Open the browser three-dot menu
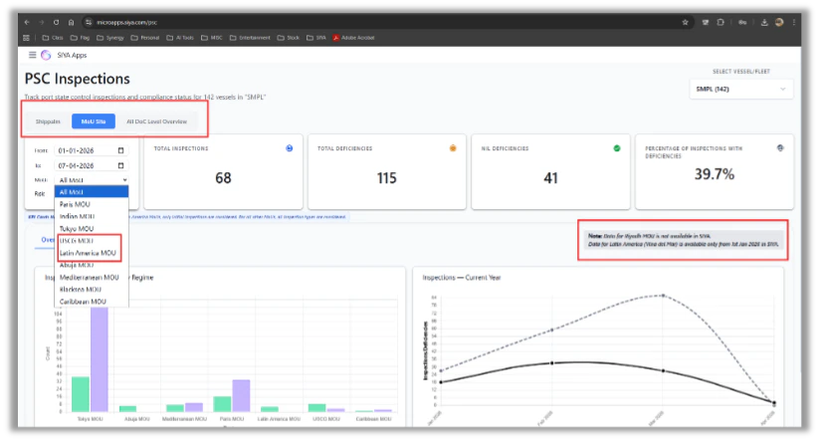Screen dimensions: 821x441 (x=794, y=23)
